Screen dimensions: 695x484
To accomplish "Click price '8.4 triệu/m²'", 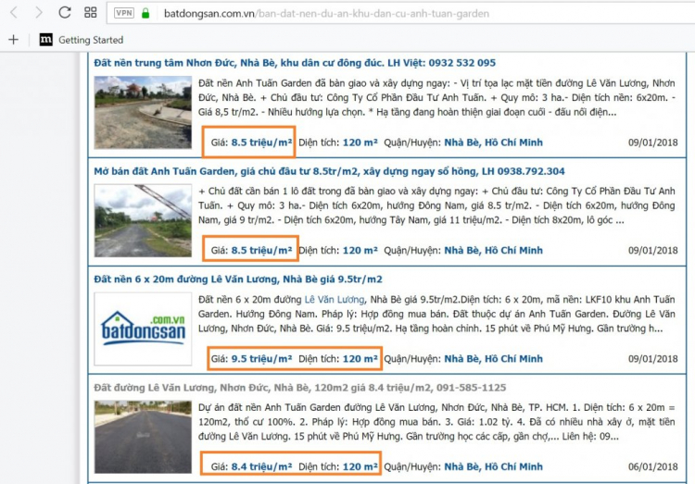I will [261, 466].
